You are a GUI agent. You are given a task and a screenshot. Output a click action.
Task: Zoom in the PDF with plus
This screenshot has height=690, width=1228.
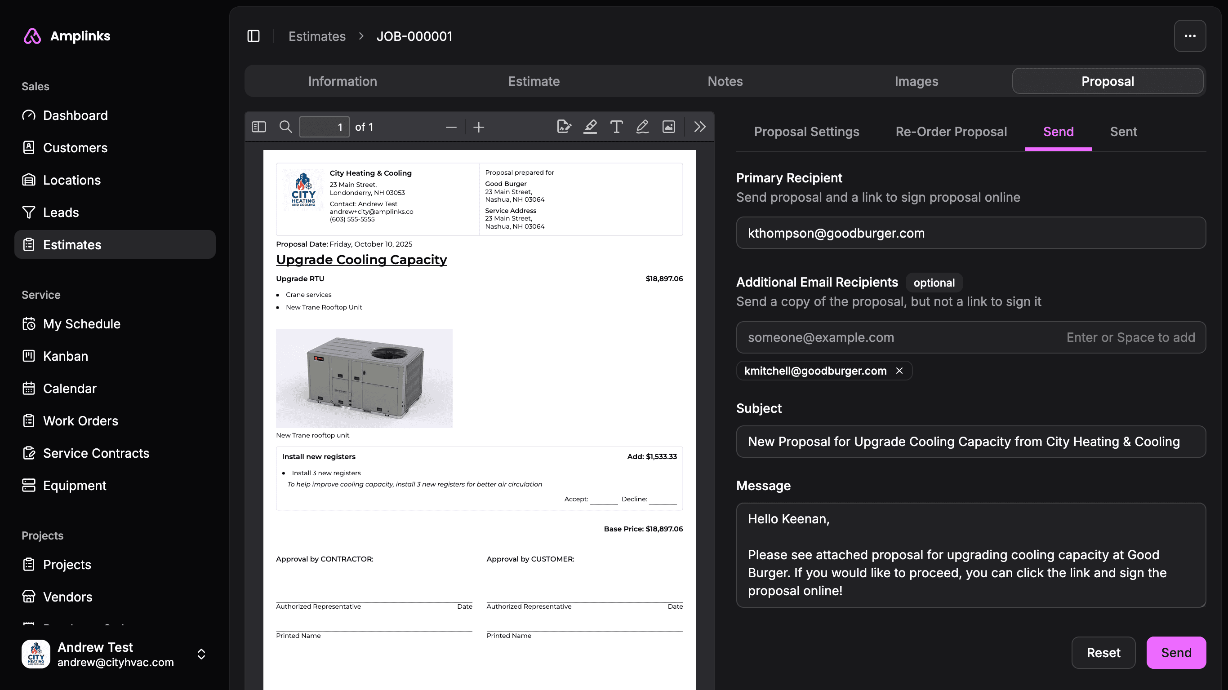(x=479, y=127)
